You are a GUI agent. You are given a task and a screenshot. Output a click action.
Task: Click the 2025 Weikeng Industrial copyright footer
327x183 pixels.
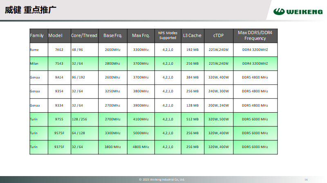pyautogui.click(x=162, y=179)
